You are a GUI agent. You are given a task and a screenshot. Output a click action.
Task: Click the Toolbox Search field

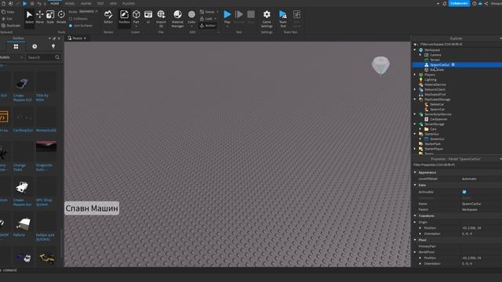click(41, 57)
